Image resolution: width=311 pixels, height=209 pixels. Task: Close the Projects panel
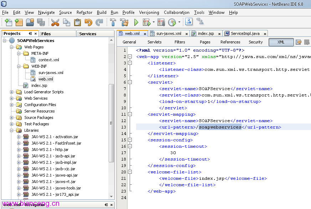click(x=36, y=33)
